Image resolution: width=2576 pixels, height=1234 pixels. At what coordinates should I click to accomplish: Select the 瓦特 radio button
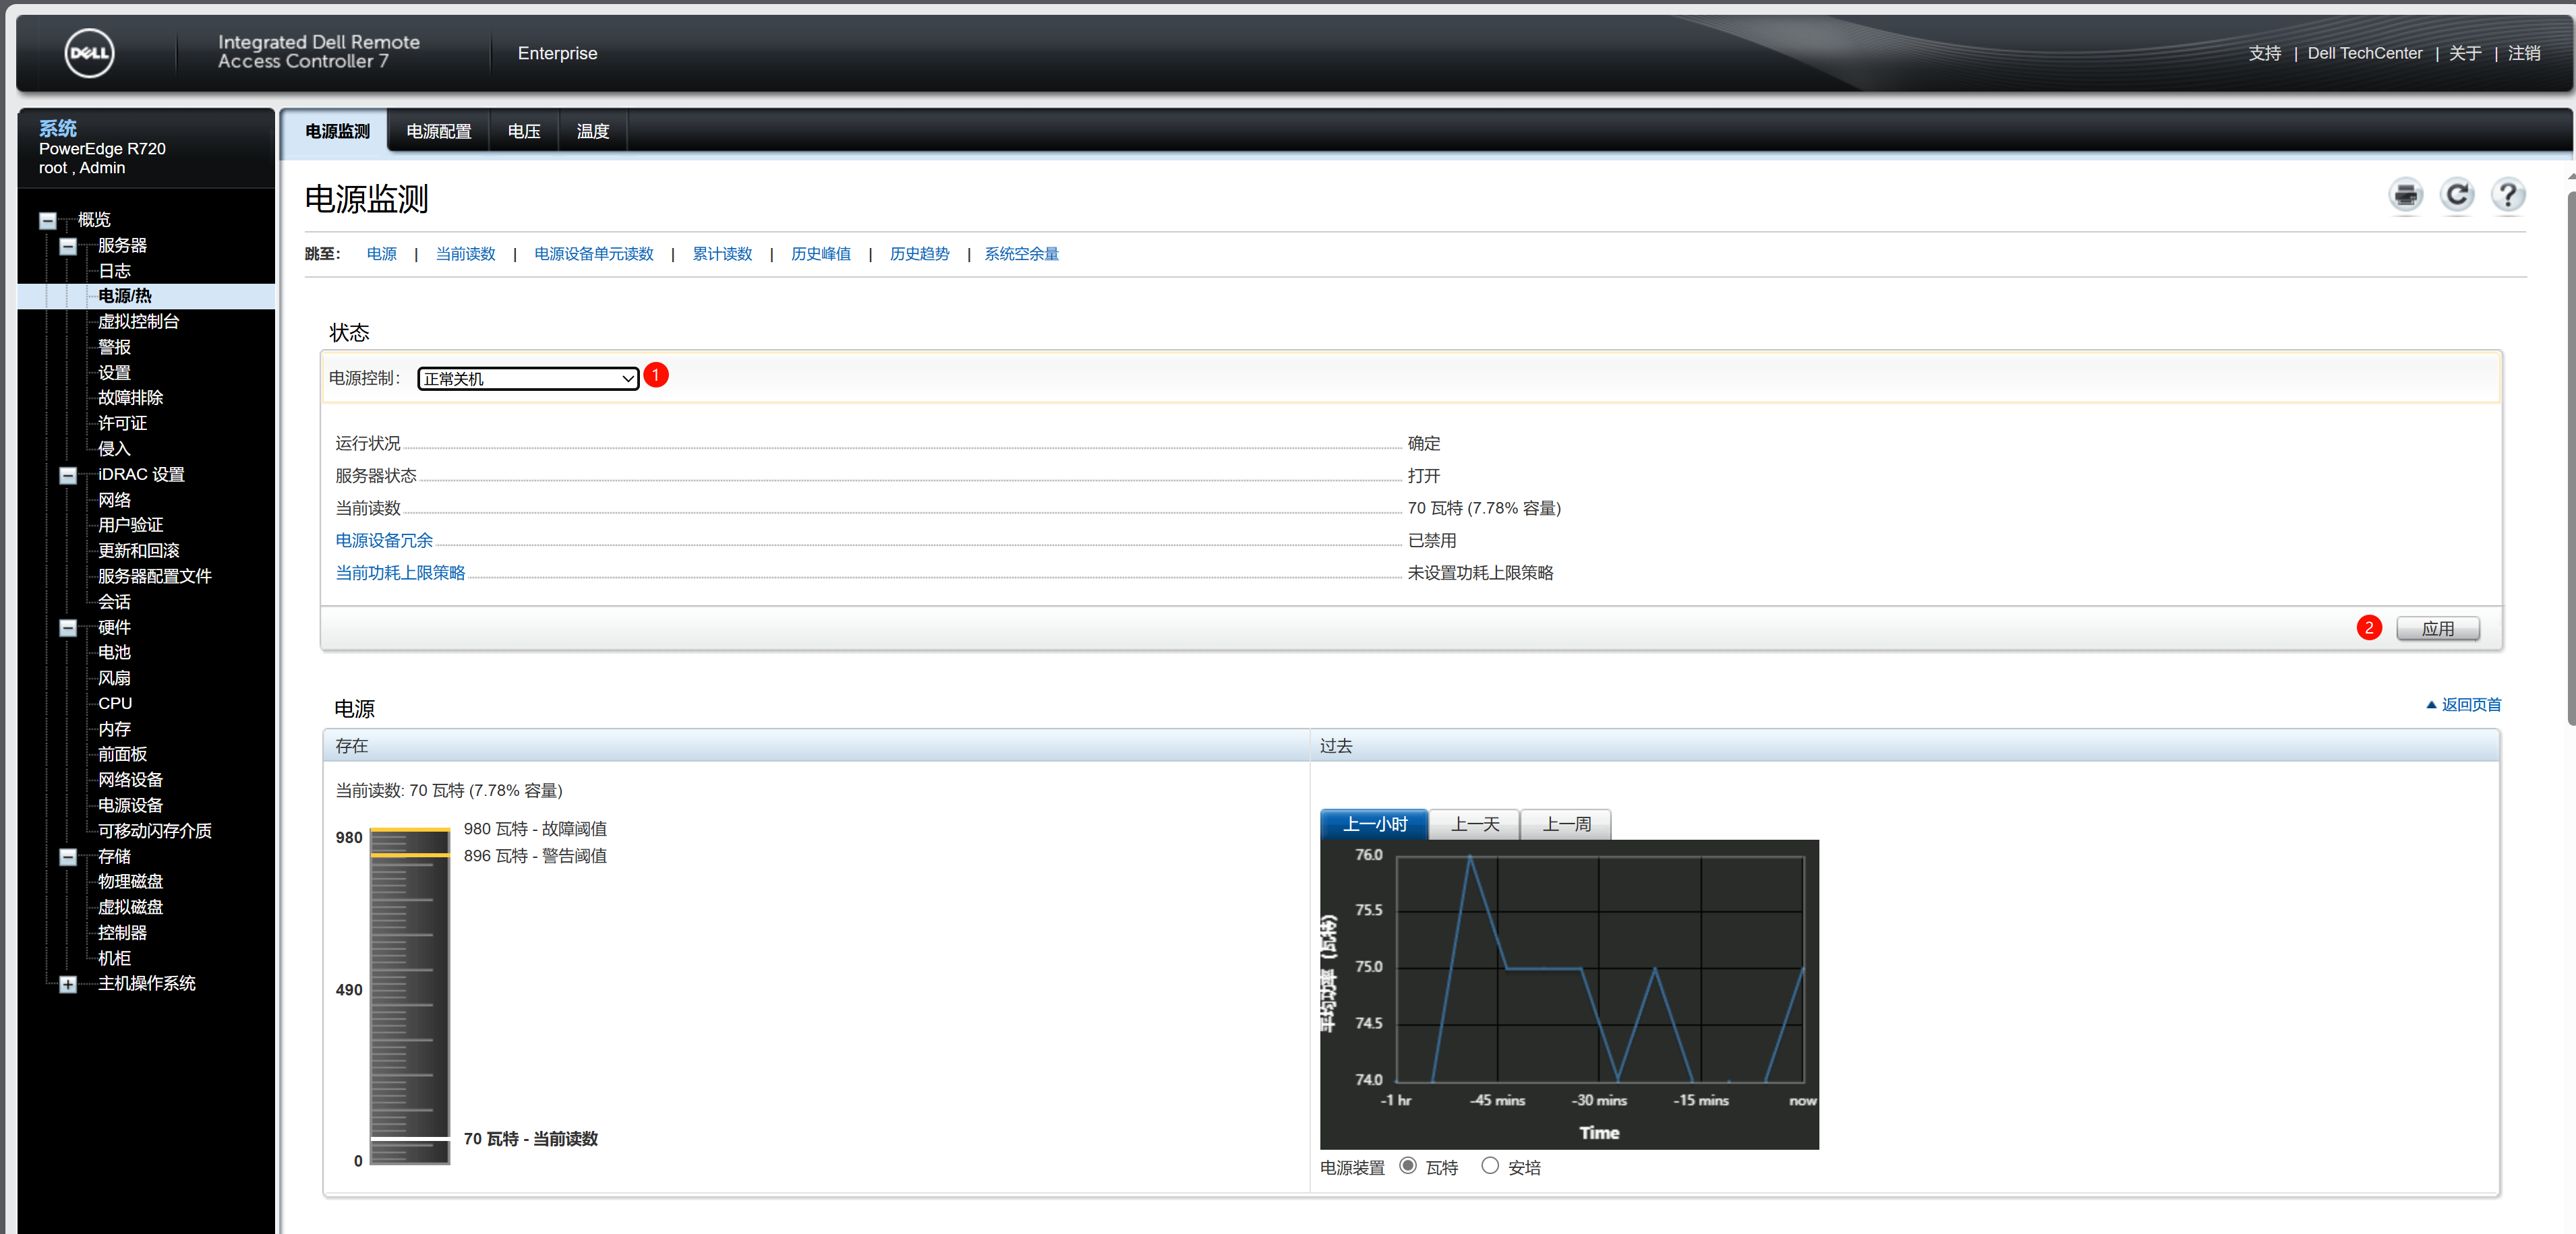[x=1407, y=1165]
